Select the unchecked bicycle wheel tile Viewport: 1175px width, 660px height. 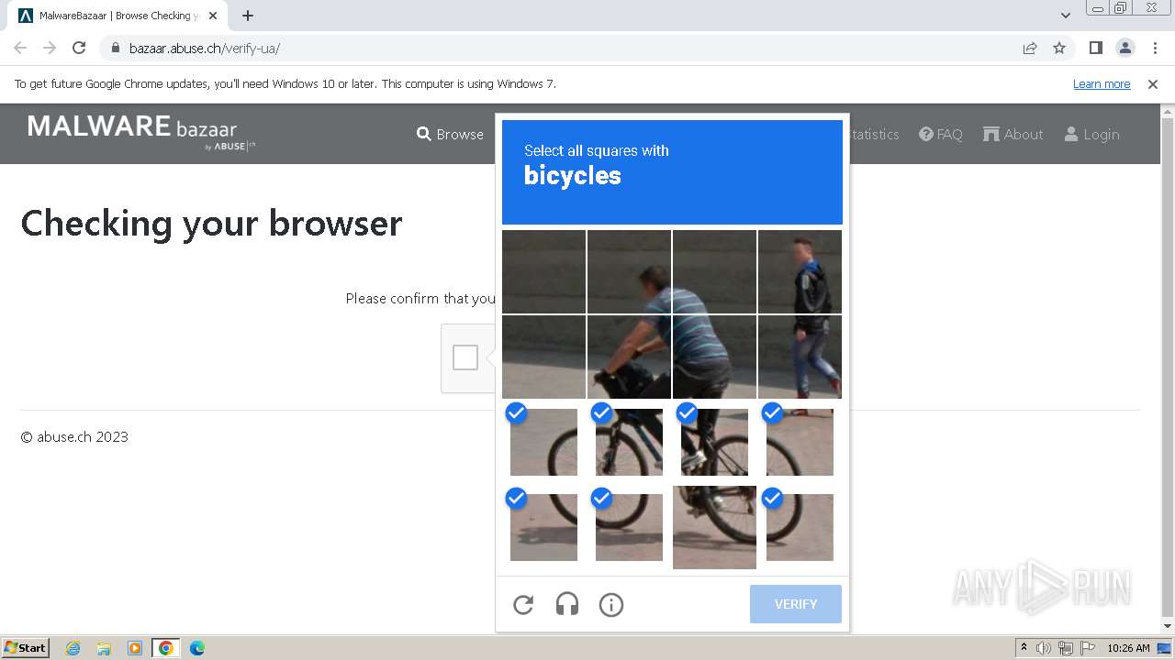(714, 527)
